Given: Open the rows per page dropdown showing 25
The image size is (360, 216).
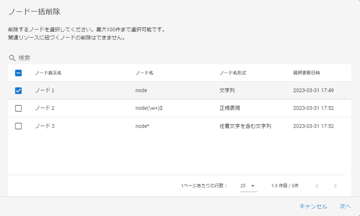Looking at the screenshot, I should point(247,186).
